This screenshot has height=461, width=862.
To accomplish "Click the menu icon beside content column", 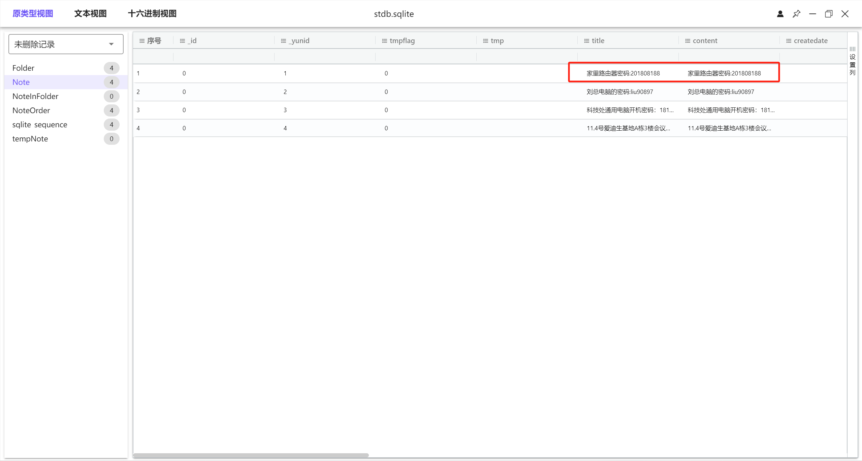I will click(688, 41).
